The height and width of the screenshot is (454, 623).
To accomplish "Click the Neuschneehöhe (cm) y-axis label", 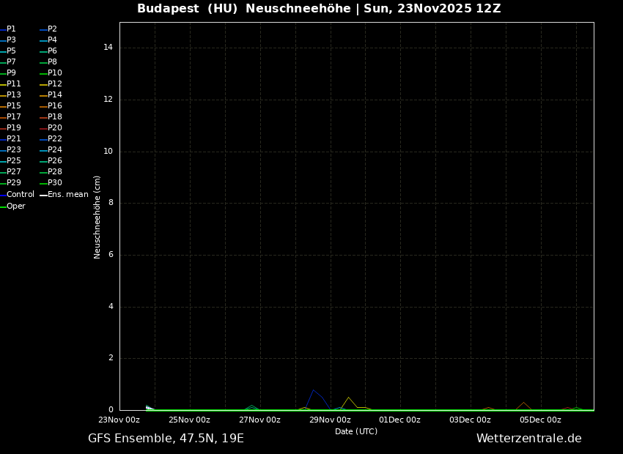I will tap(97, 217).
